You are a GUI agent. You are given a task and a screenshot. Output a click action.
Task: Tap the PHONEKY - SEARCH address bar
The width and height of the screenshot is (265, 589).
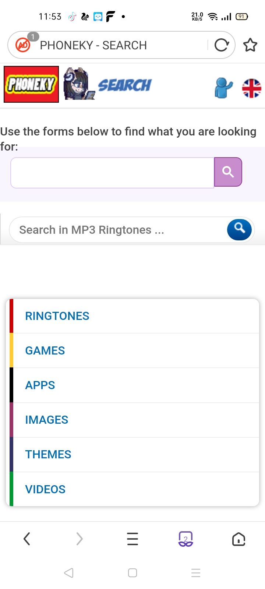pos(118,45)
